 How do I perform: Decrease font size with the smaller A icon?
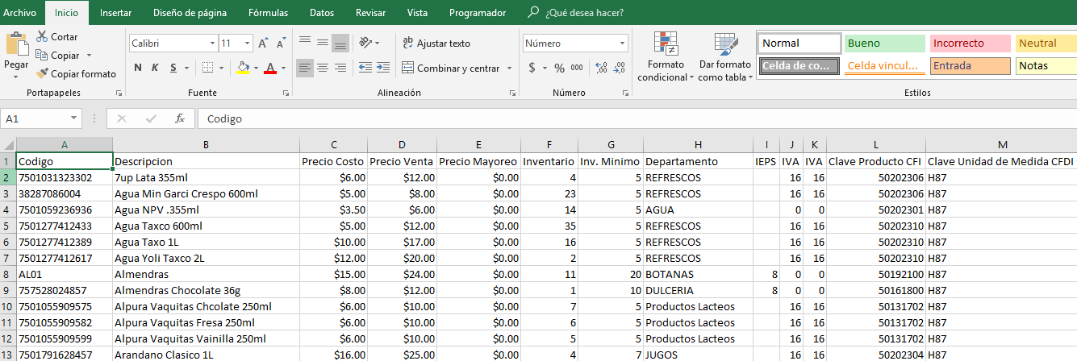point(280,44)
